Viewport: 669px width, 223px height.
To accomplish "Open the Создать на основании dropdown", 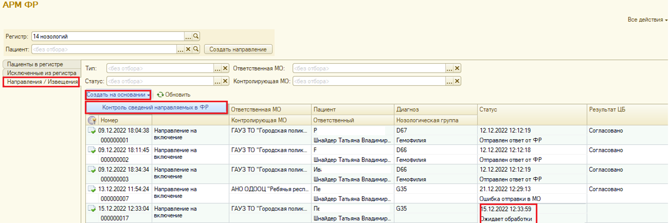I will (x=118, y=95).
